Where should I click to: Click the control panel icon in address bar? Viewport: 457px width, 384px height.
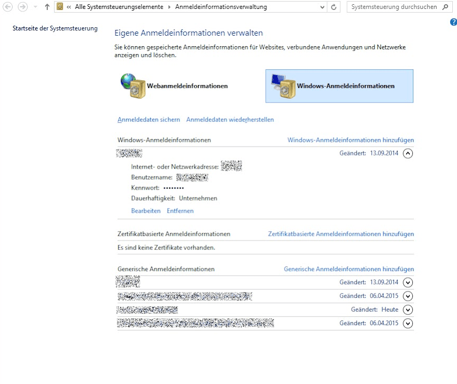tap(60, 6)
